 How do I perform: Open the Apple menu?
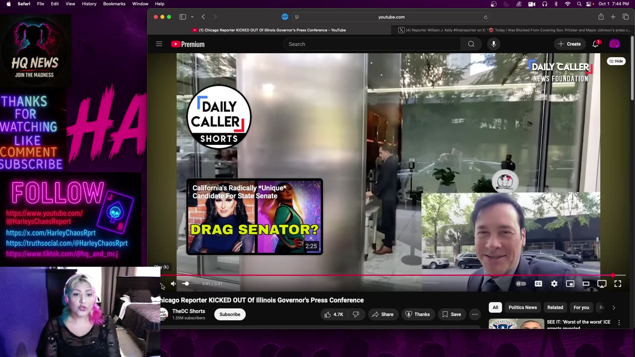click(x=8, y=4)
